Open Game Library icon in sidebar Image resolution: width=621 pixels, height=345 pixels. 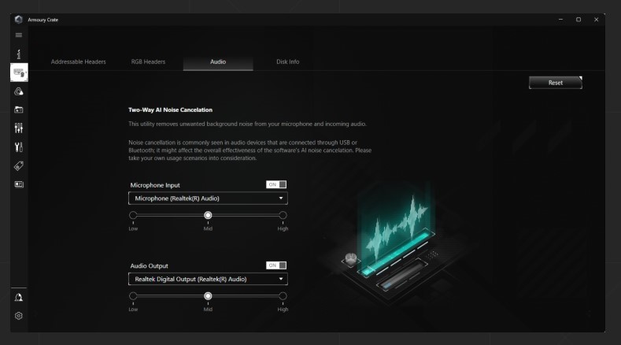coord(19,109)
